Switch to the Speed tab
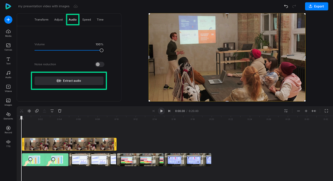 [x=87, y=20]
